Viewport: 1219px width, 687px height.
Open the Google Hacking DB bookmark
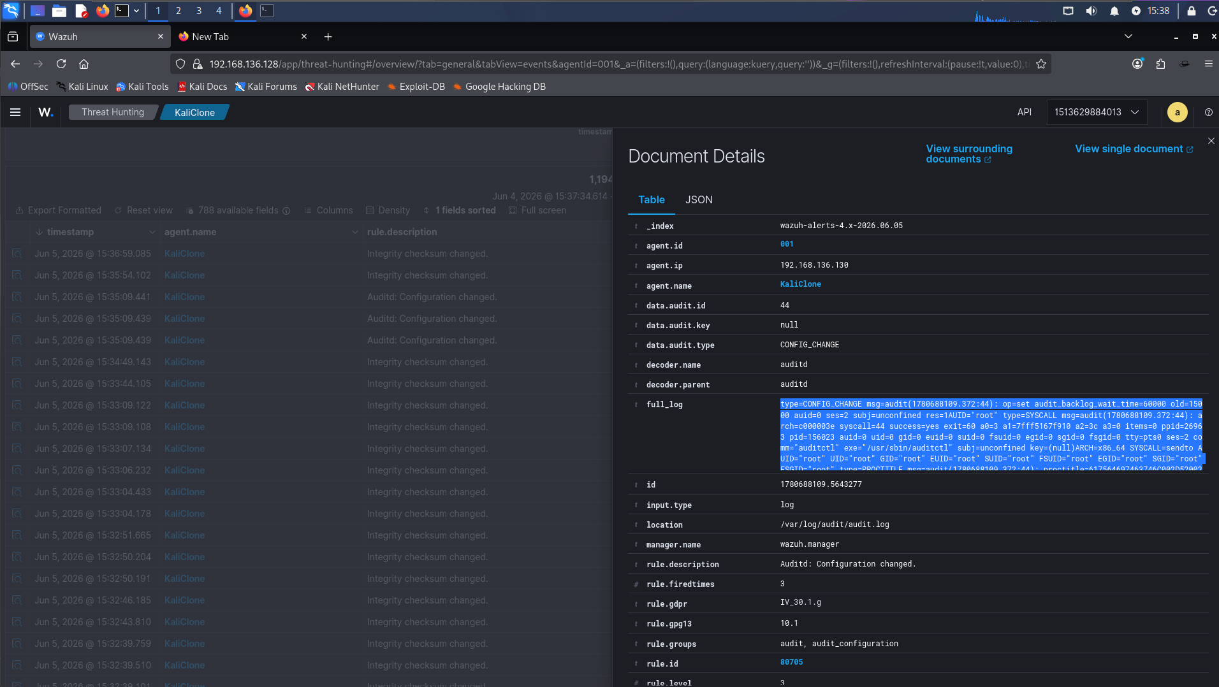(x=499, y=87)
